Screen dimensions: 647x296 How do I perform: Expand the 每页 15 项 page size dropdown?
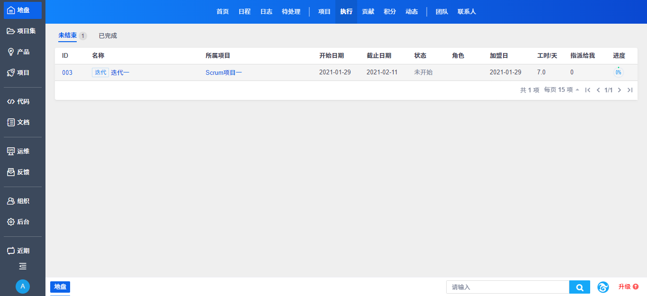click(562, 90)
